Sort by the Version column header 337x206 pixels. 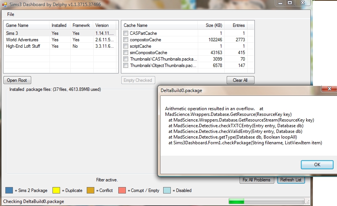click(105, 25)
